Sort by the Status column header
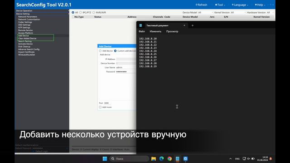 98,17
